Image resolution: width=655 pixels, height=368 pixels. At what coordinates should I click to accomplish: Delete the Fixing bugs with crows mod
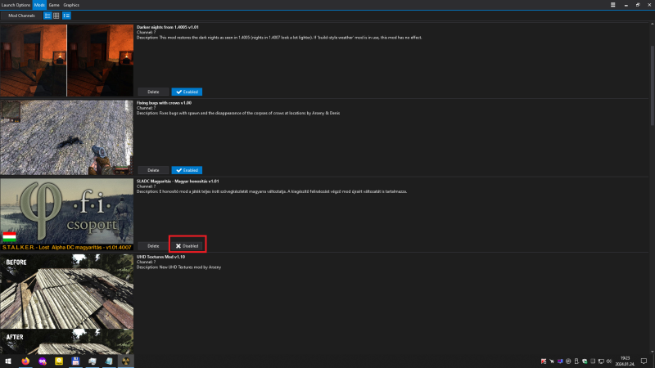click(x=153, y=170)
